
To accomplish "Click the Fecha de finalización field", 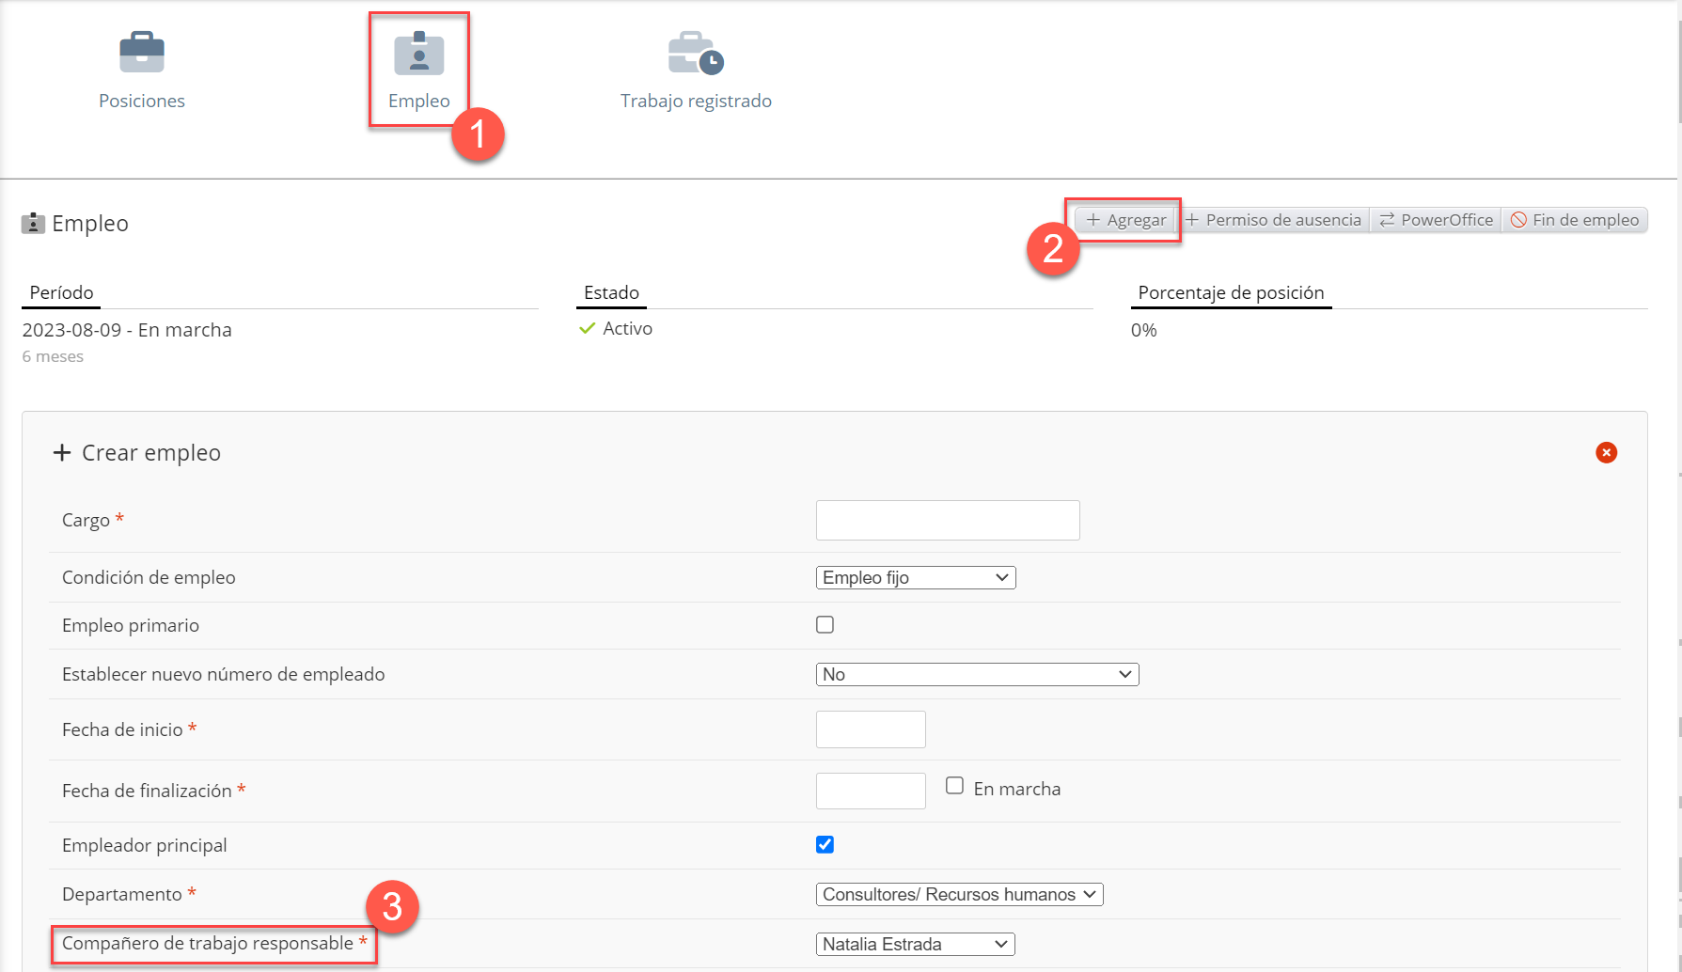I will pyautogui.click(x=871, y=791).
